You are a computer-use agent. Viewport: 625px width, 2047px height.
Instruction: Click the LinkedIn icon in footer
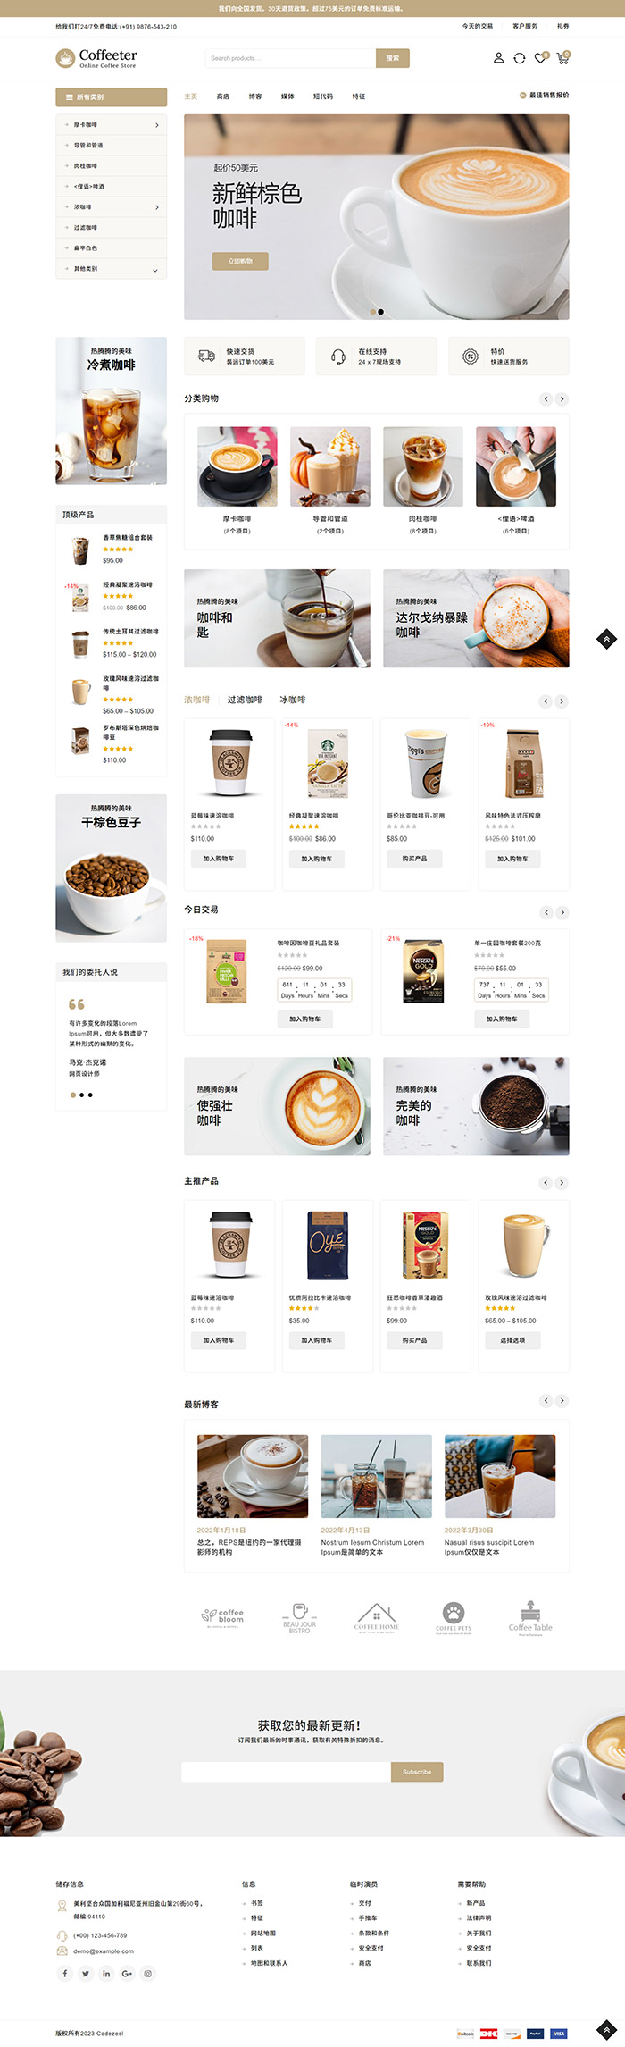coord(106,1973)
